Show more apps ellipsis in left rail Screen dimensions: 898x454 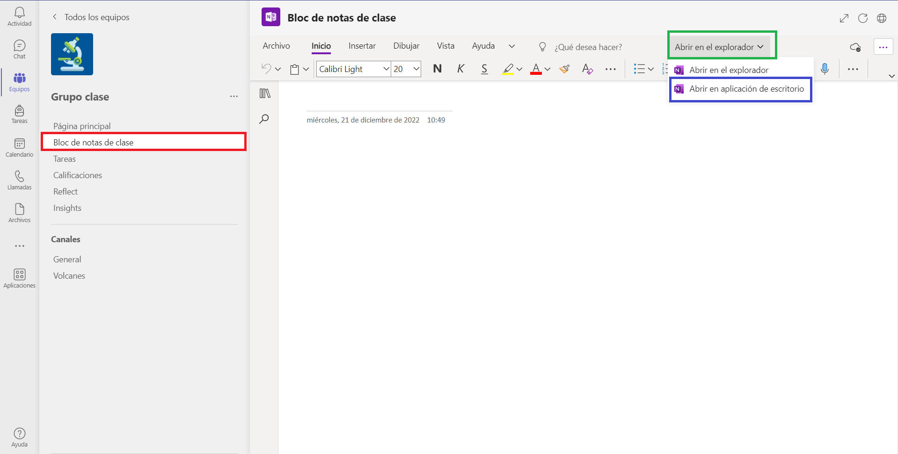pos(19,246)
